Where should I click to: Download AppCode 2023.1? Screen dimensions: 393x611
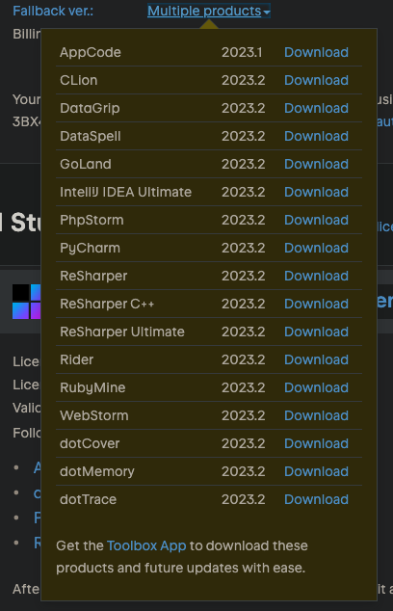[316, 52]
